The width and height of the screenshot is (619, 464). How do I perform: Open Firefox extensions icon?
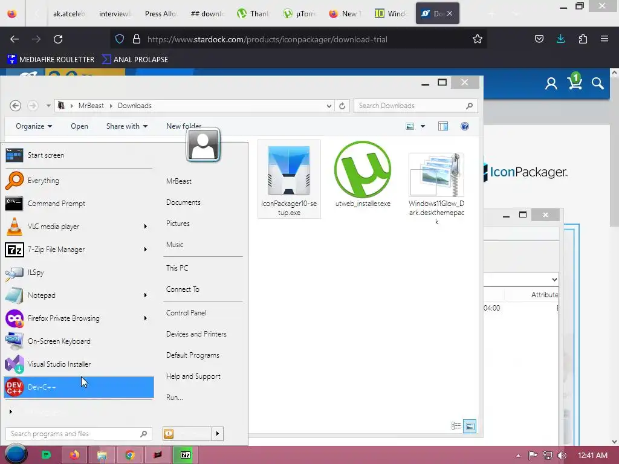[583, 39]
